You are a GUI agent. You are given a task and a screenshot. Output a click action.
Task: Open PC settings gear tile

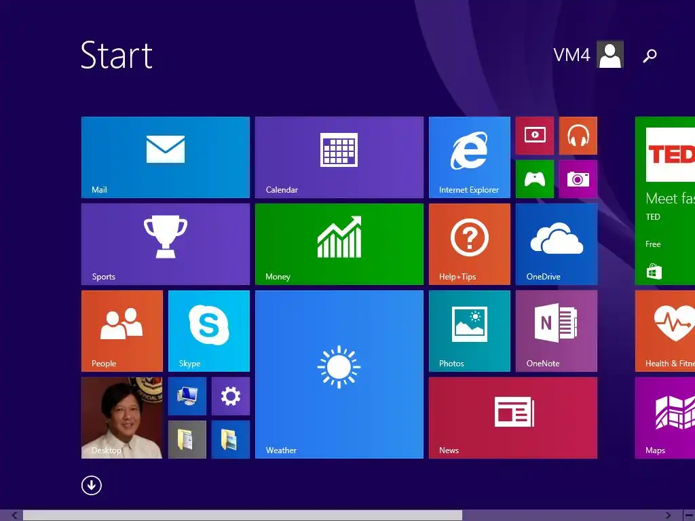[x=231, y=396]
